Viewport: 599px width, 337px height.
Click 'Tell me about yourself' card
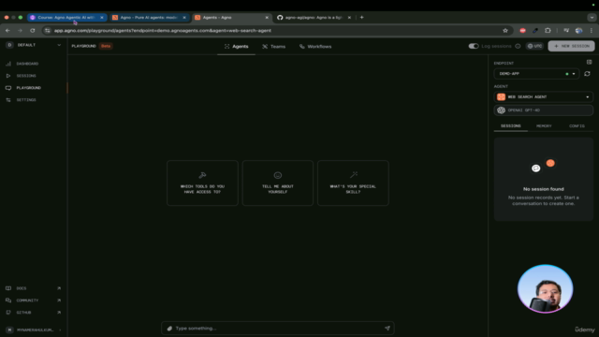pos(277,183)
